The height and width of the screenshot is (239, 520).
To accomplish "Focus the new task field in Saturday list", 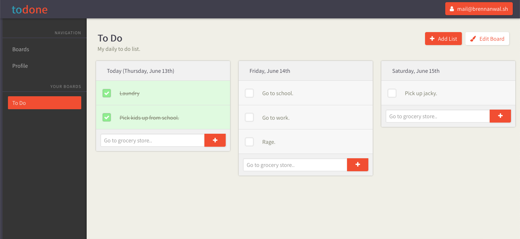I will [x=438, y=116].
